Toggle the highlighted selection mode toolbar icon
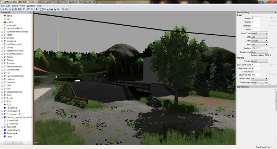 click(42, 9)
